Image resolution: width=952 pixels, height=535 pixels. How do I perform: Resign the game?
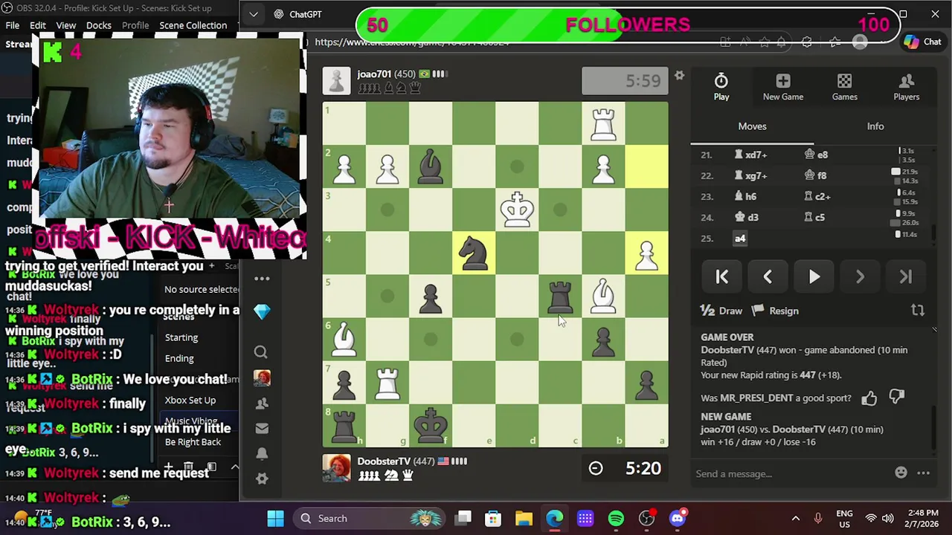775,311
